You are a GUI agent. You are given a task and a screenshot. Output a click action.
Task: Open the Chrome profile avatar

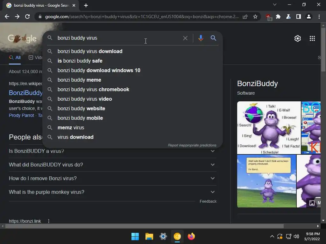pyautogui.click(x=309, y=17)
